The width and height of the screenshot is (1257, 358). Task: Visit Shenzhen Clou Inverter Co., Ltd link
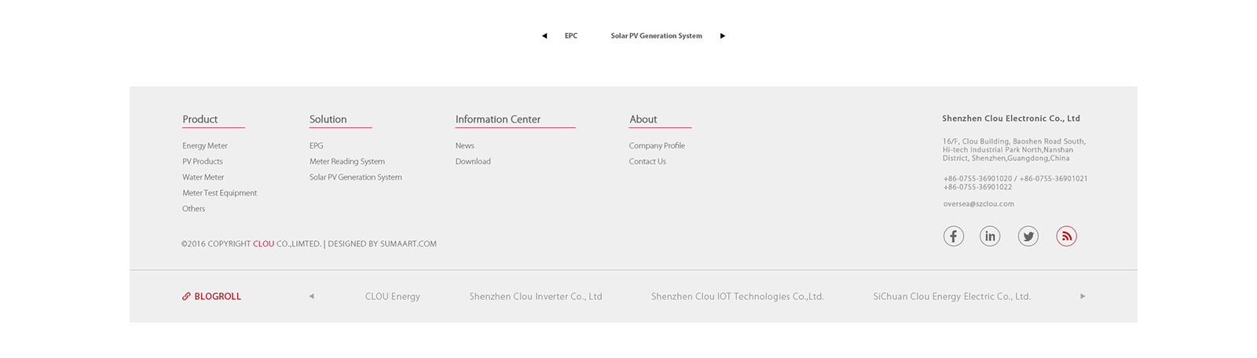tap(536, 297)
